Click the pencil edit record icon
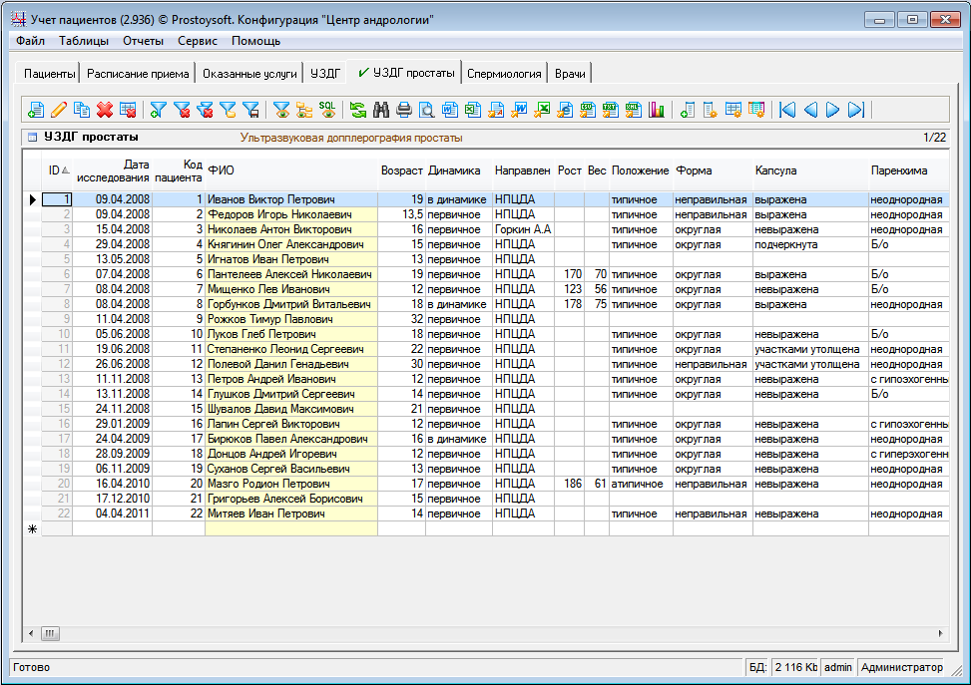The height and width of the screenshot is (685, 971). (59, 110)
